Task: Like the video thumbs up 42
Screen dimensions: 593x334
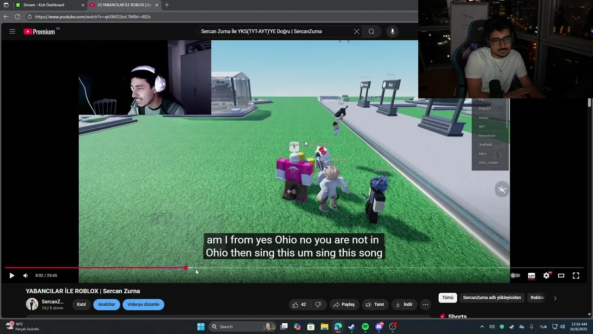Action: tap(299, 304)
